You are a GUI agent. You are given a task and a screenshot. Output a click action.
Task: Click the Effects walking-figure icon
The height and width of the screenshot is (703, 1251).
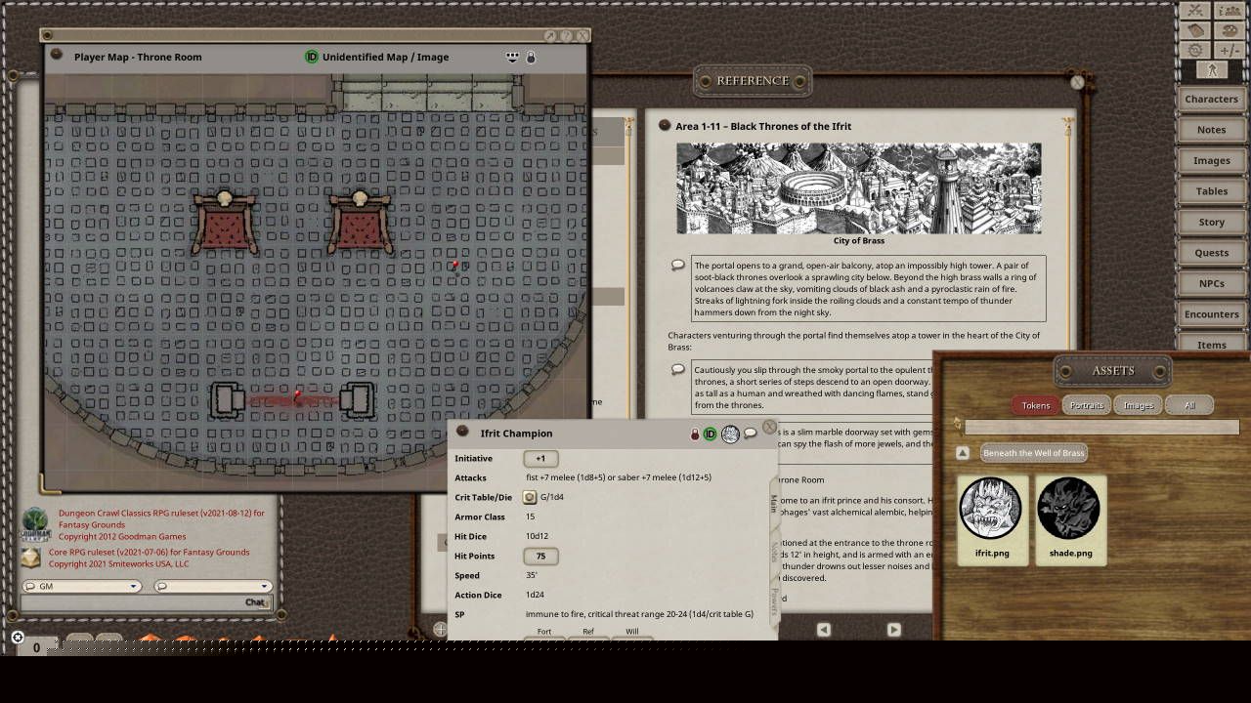(1212, 70)
